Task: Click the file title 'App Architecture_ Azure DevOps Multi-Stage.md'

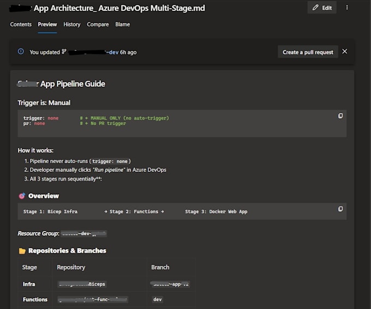Action: (x=119, y=8)
